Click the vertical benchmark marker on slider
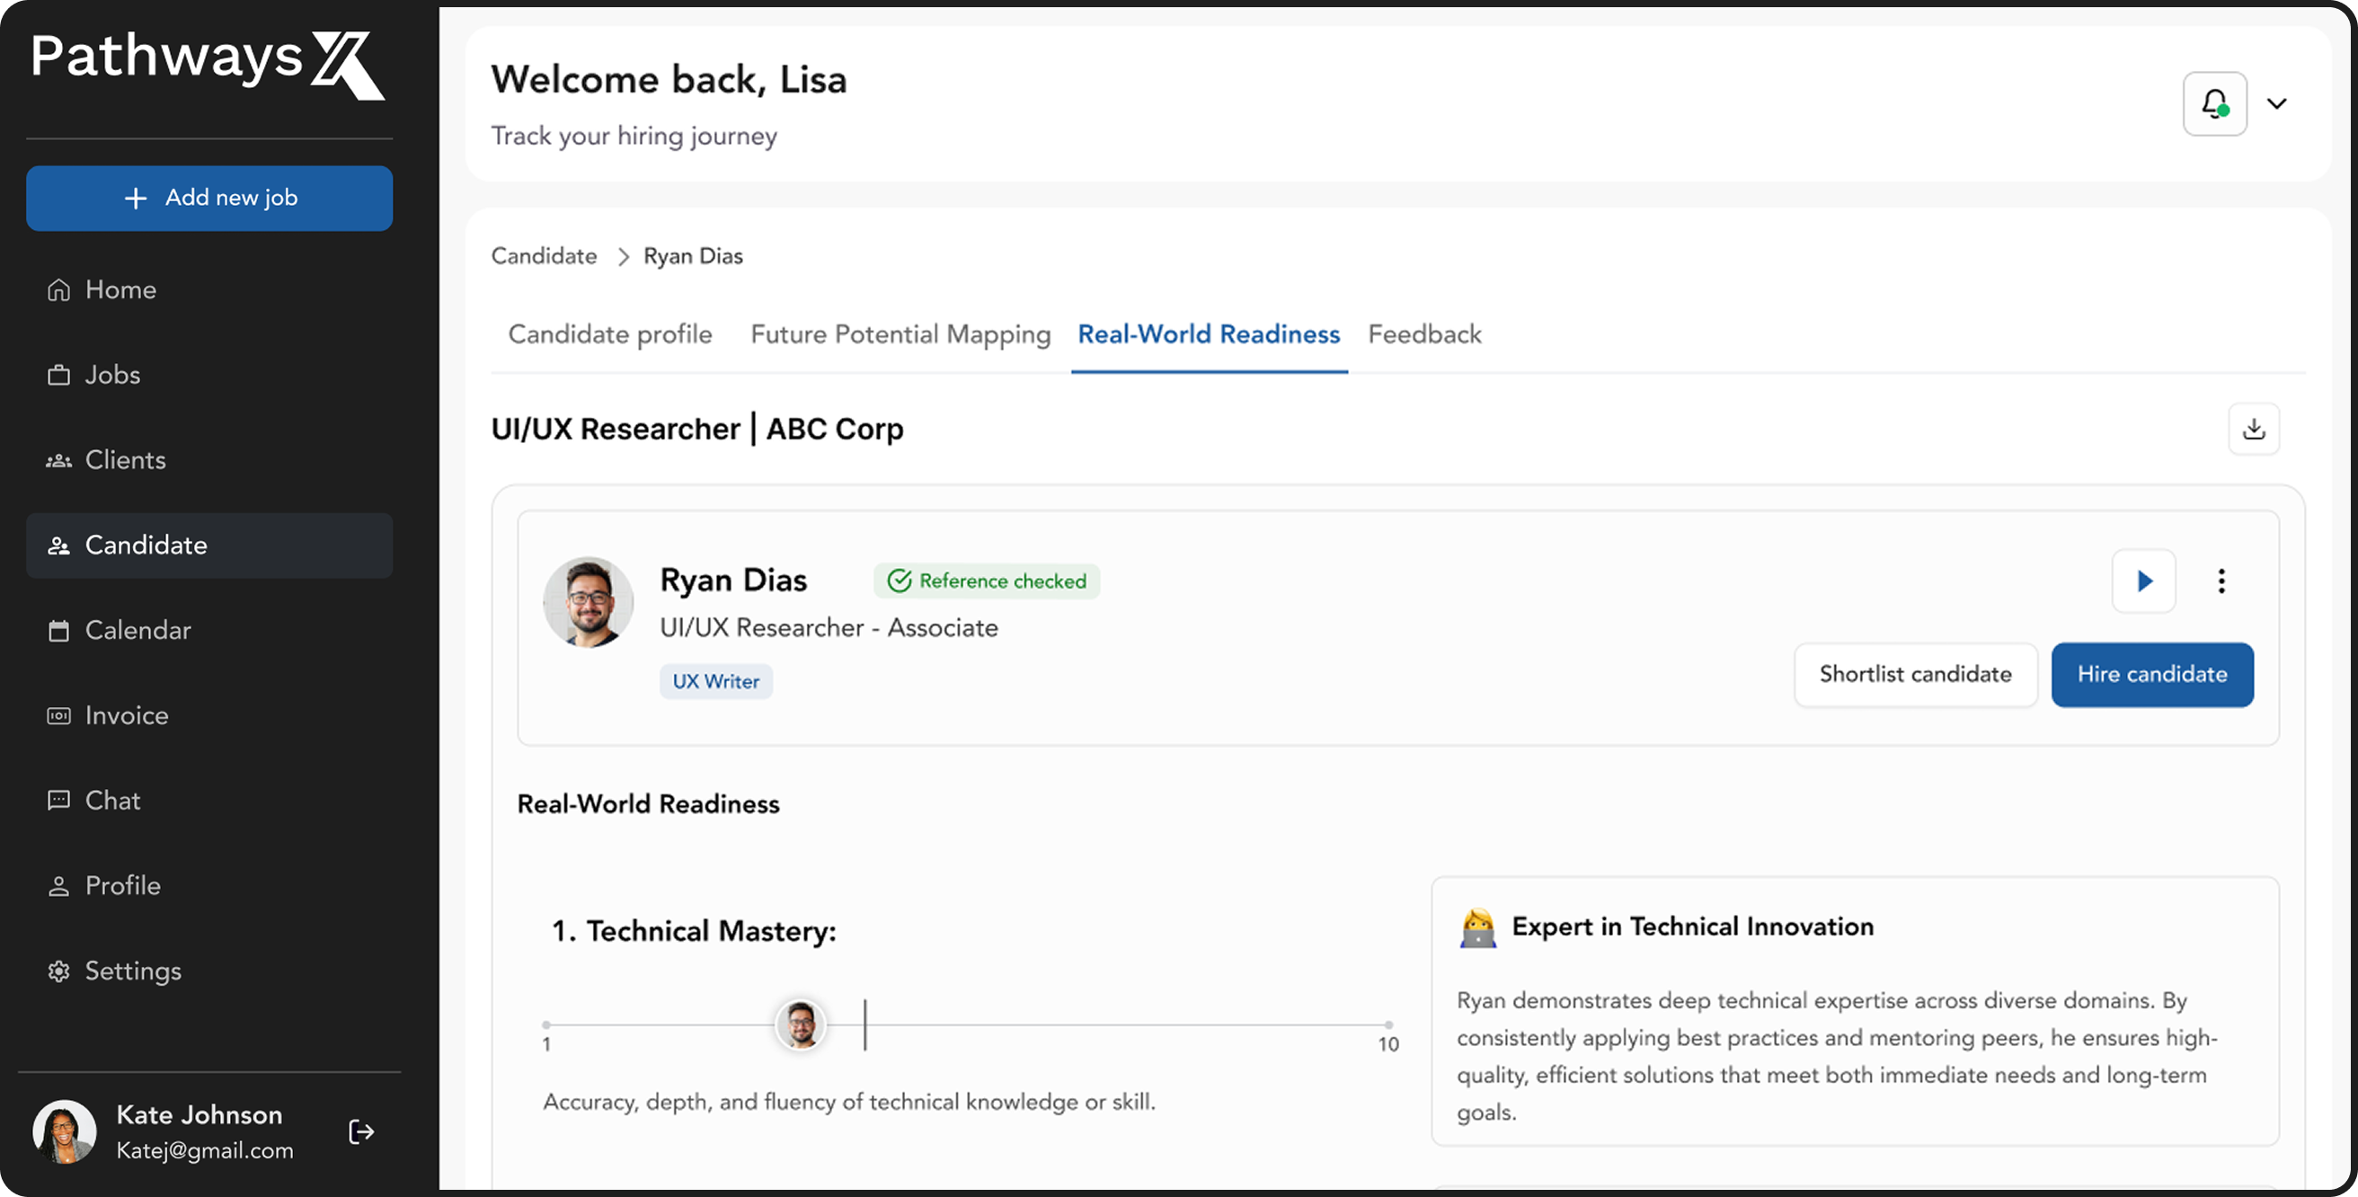This screenshot has height=1197, width=2358. tap(865, 1024)
